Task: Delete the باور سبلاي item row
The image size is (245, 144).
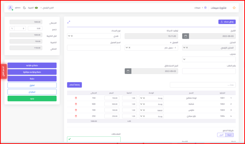Action: [76, 116]
